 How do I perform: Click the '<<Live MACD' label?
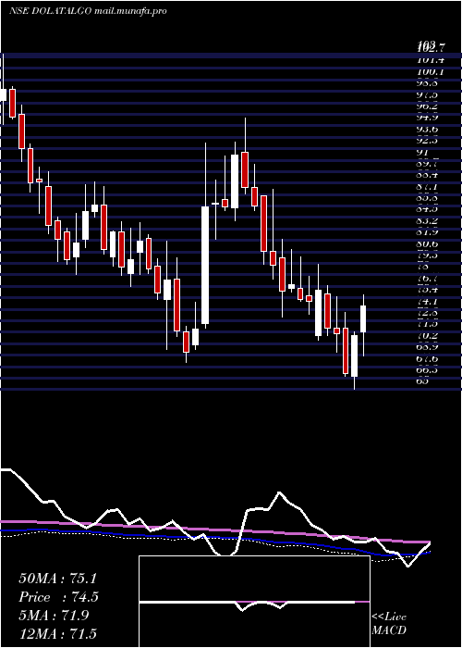pyautogui.click(x=389, y=624)
